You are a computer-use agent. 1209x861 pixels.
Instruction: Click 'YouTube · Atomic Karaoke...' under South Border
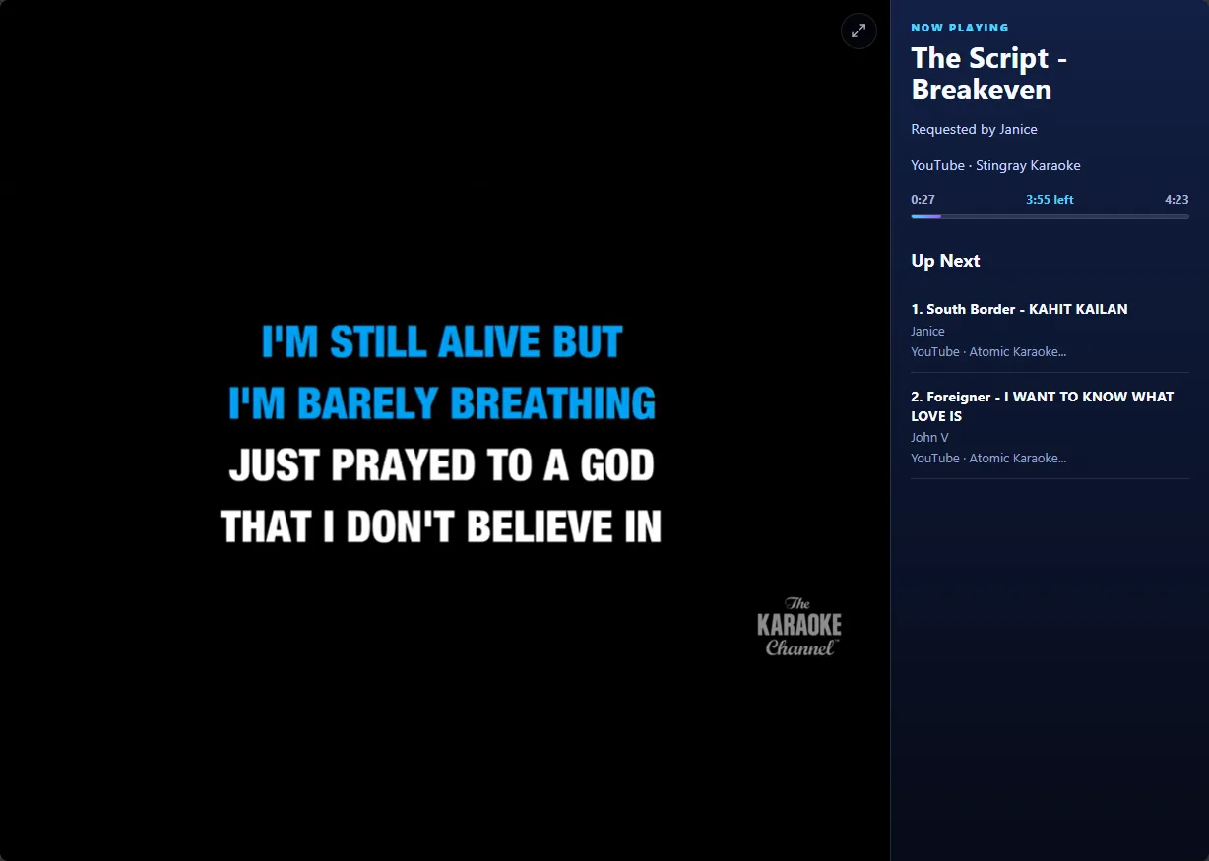tap(988, 352)
